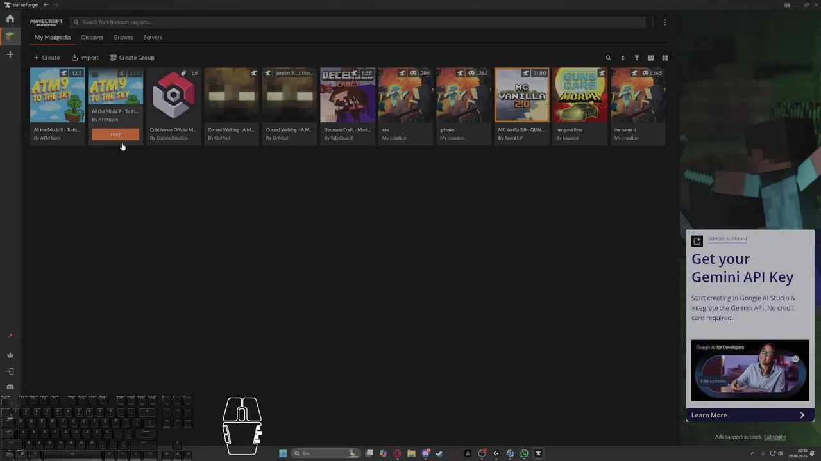Viewport: 821px width, 461px height.
Task: Open modpack search magnifier icon
Action: pos(608,58)
